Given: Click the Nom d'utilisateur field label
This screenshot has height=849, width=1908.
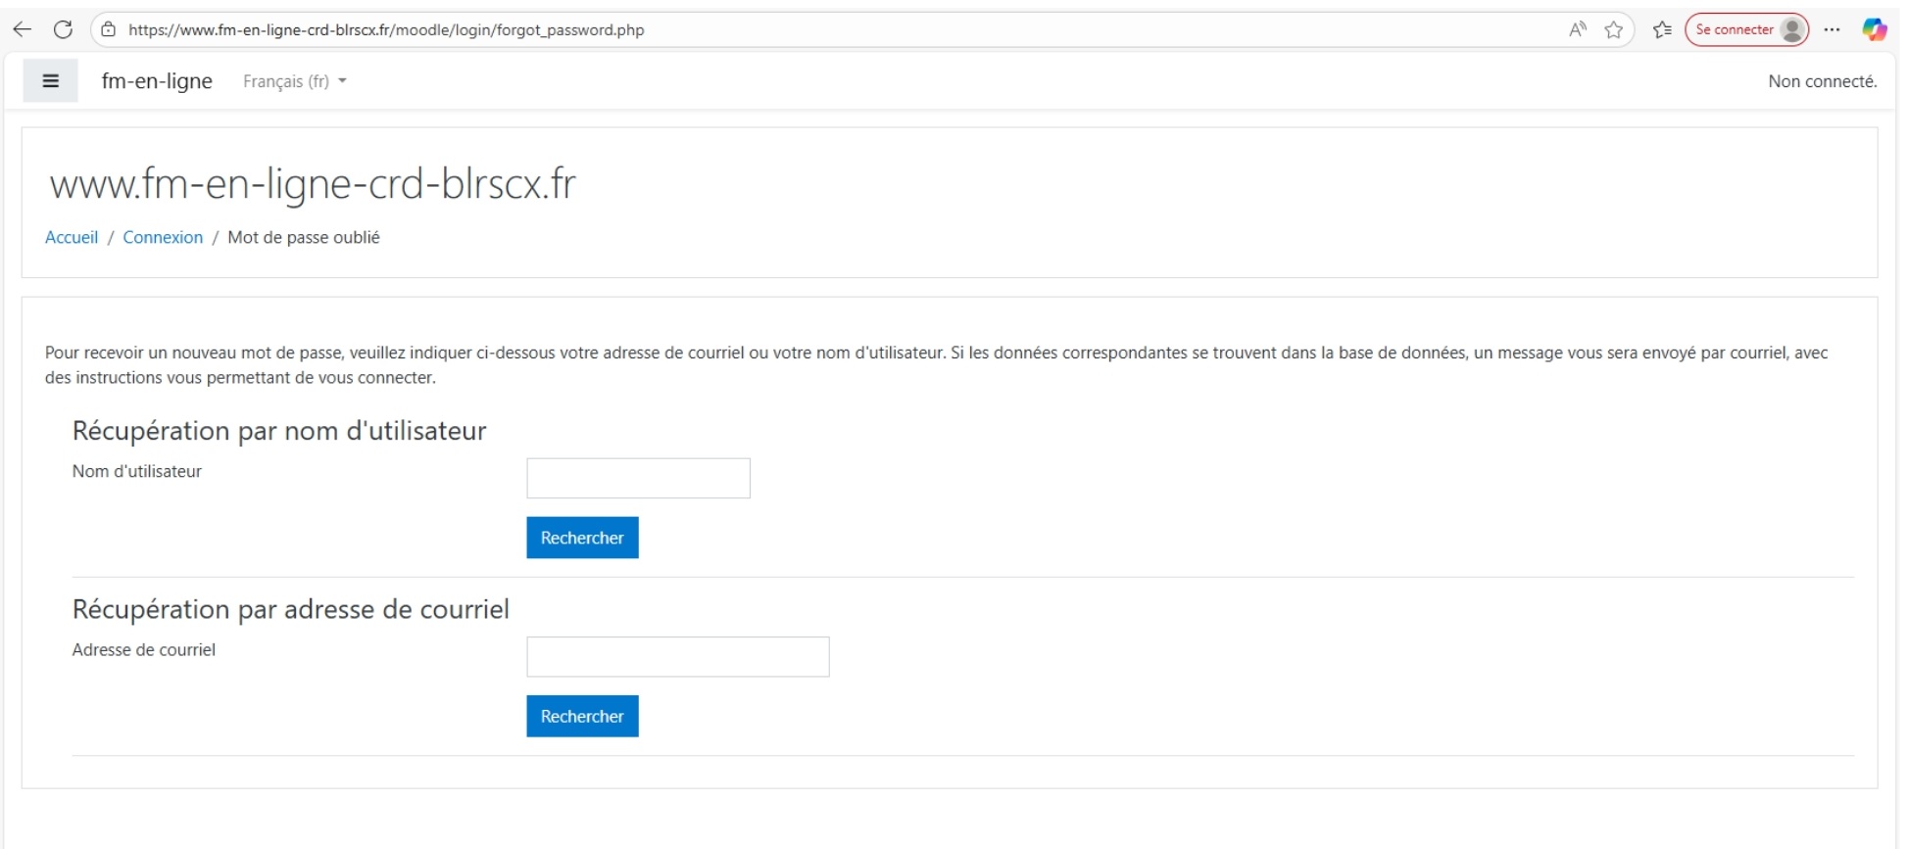Looking at the screenshot, I should (137, 471).
